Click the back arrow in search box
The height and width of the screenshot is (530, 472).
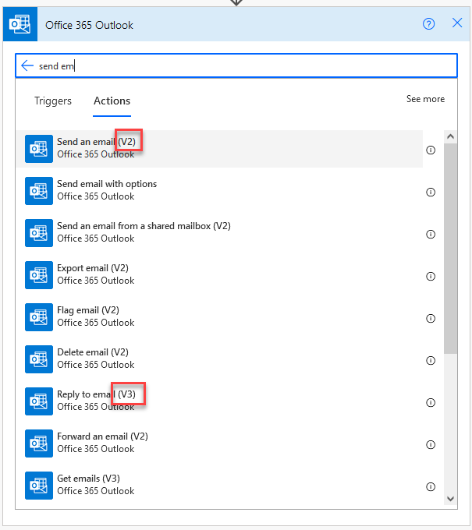click(27, 65)
